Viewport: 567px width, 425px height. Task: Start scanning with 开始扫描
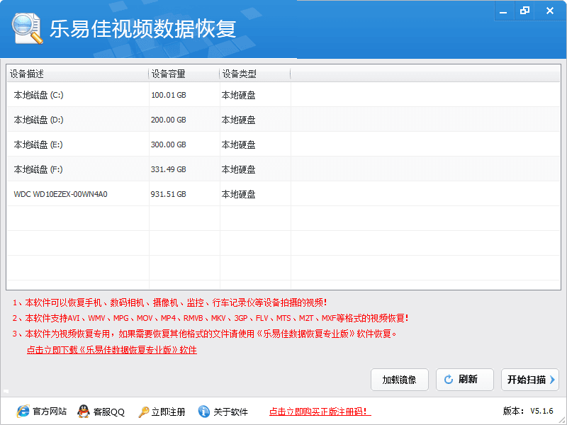[530, 380]
